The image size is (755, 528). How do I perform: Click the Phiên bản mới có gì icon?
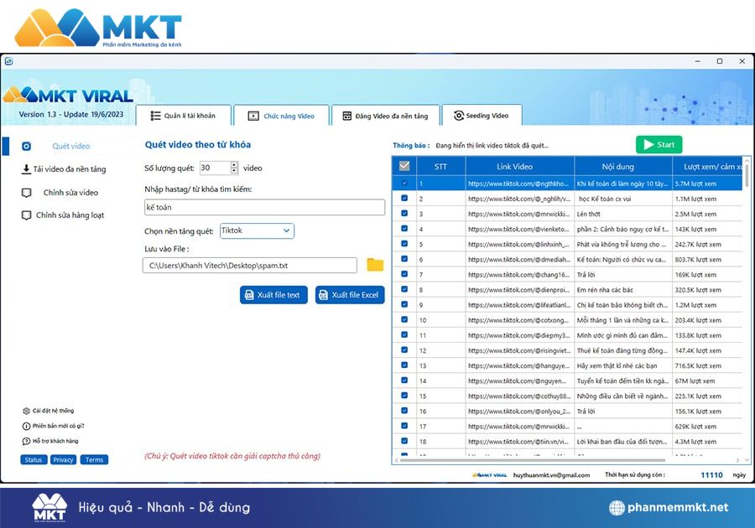click(x=26, y=426)
